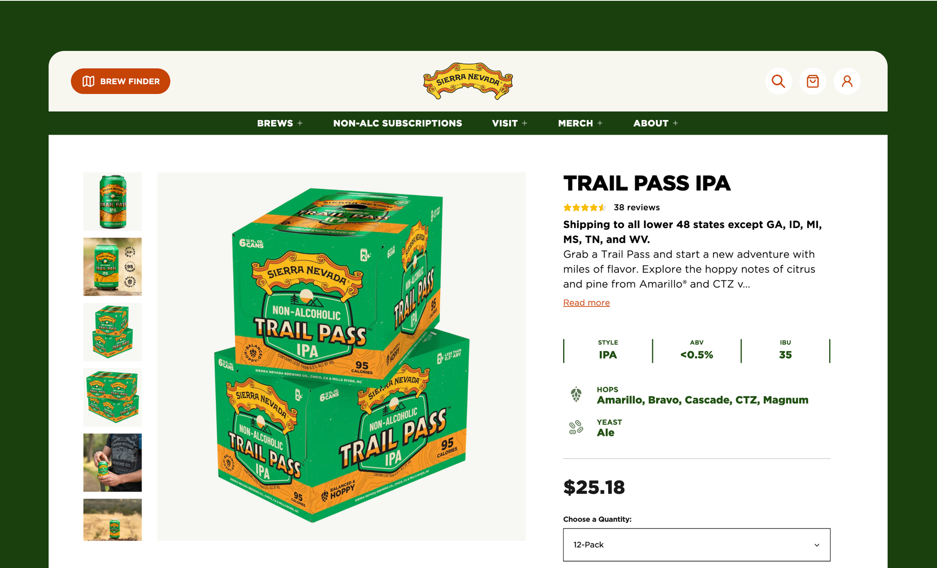Image resolution: width=937 pixels, height=568 pixels.
Task: Click the Brew Finder map button
Action: (120, 81)
